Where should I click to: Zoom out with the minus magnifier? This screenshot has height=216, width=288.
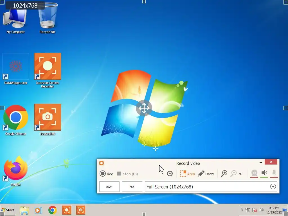233,173
